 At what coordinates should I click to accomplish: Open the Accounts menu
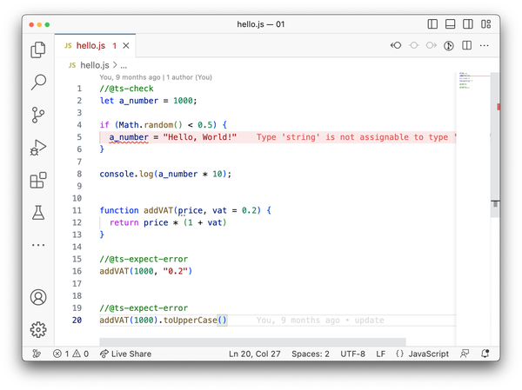point(38,297)
